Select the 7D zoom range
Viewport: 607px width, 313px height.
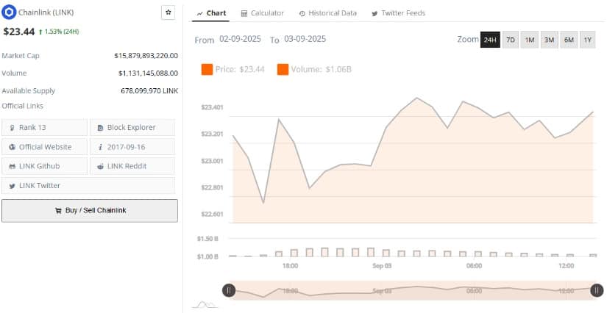click(511, 40)
